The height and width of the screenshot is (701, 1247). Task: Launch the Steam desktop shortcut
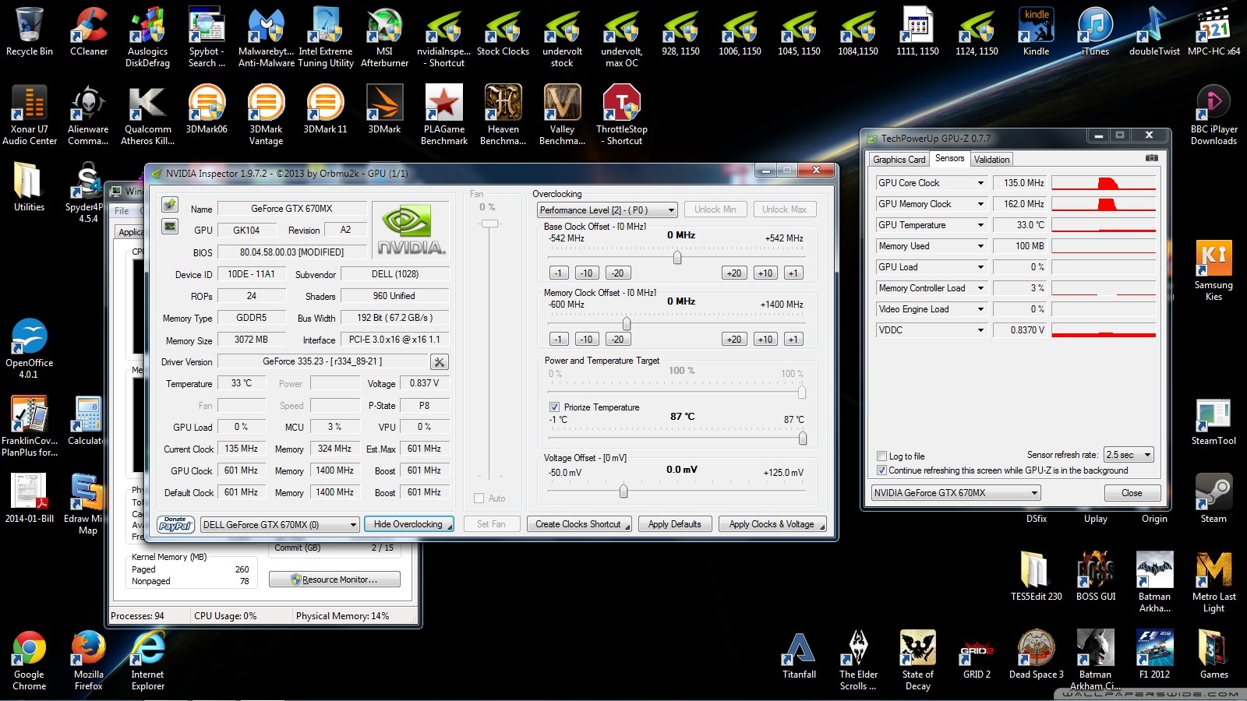point(1214,498)
